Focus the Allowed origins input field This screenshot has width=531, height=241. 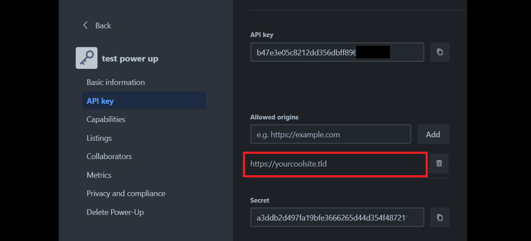331,134
